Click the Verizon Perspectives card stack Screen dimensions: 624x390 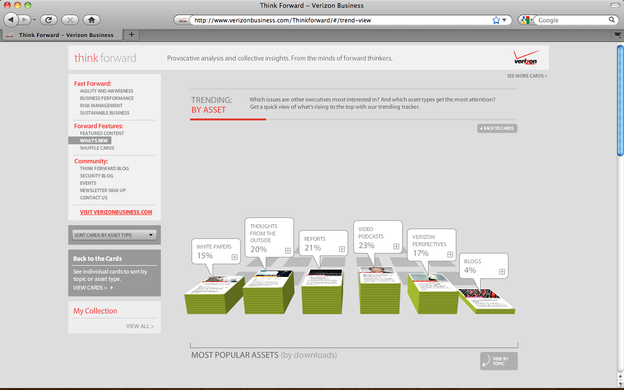pos(432,293)
